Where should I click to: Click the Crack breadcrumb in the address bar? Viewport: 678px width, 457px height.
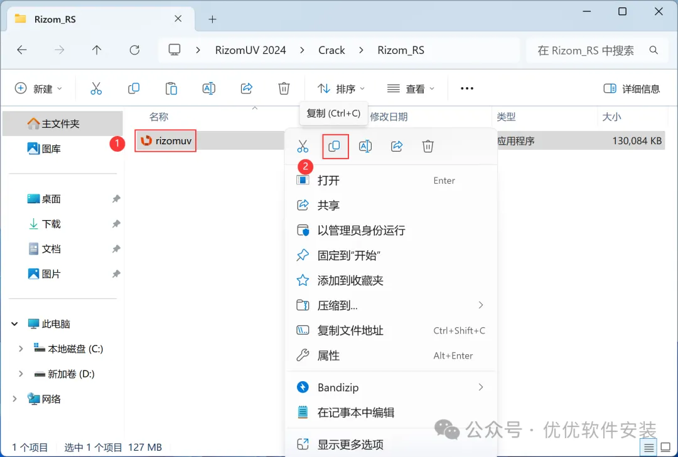click(331, 50)
